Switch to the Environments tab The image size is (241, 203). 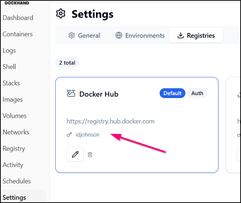click(x=140, y=36)
